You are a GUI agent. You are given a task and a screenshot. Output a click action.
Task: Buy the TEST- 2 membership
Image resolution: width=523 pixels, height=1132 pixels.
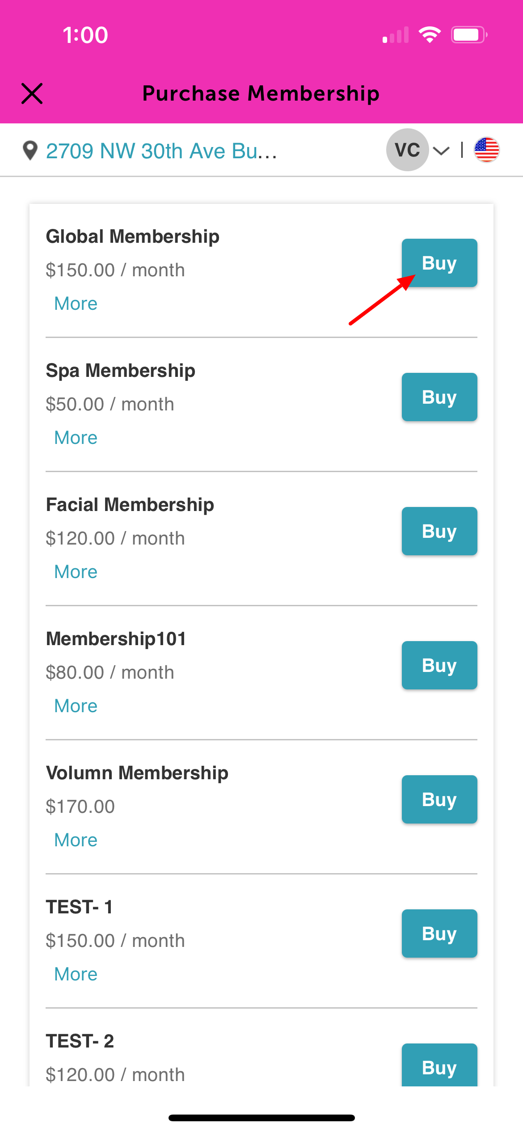click(439, 1065)
